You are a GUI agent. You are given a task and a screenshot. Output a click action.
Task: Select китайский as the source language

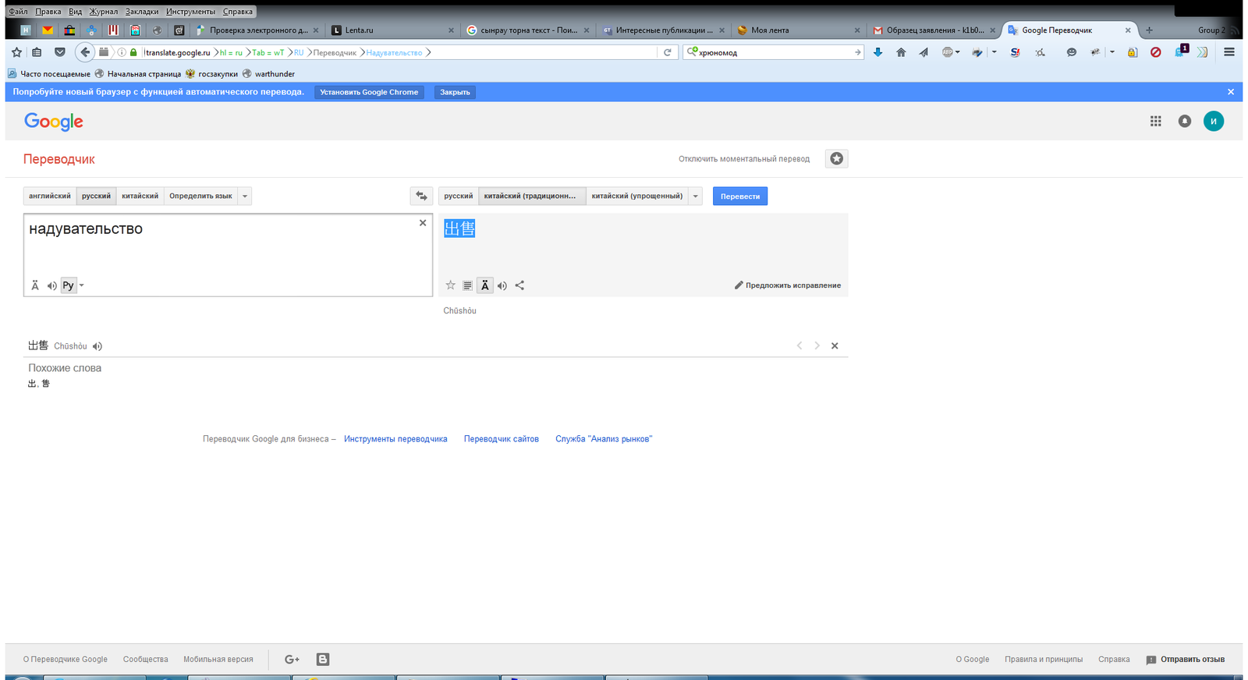(x=140, y=196)
